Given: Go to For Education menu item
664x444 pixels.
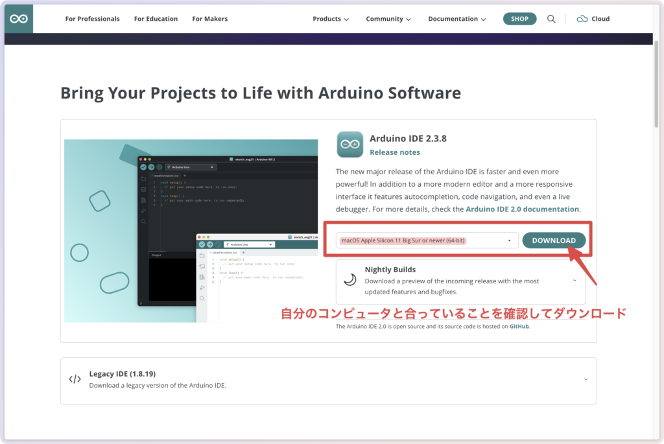Looking at the screenshot, I should coord(156,19).
